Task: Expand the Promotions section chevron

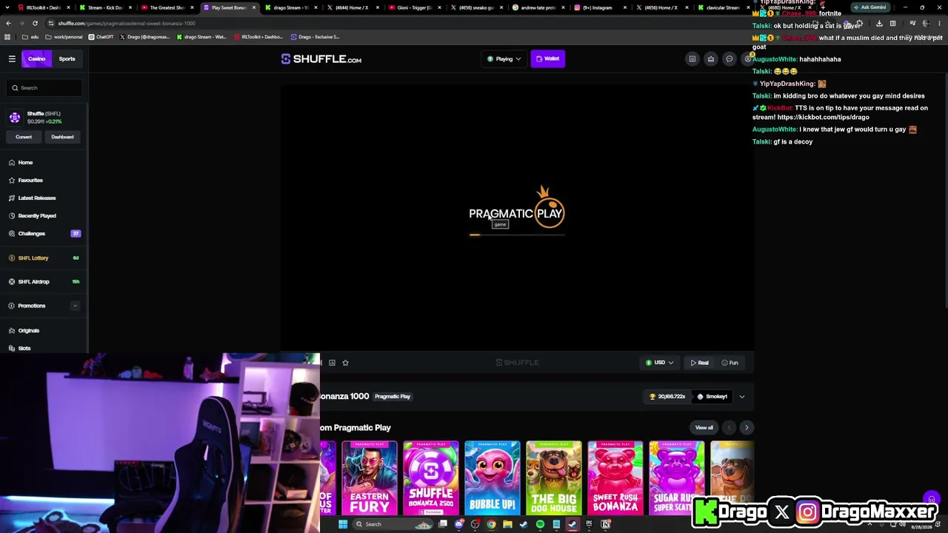Action: (x=75, y=306)
